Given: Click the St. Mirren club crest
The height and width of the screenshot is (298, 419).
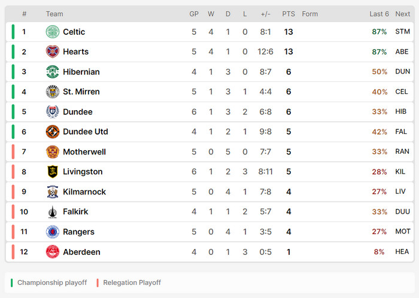Looking at the screenshot, I should coord(53,92).
